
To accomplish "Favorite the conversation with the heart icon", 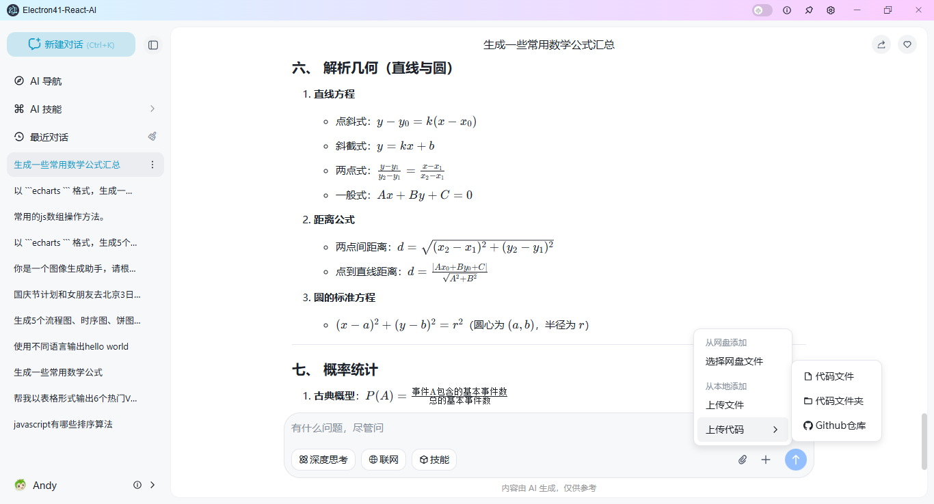I will click(x=907, y=44).
